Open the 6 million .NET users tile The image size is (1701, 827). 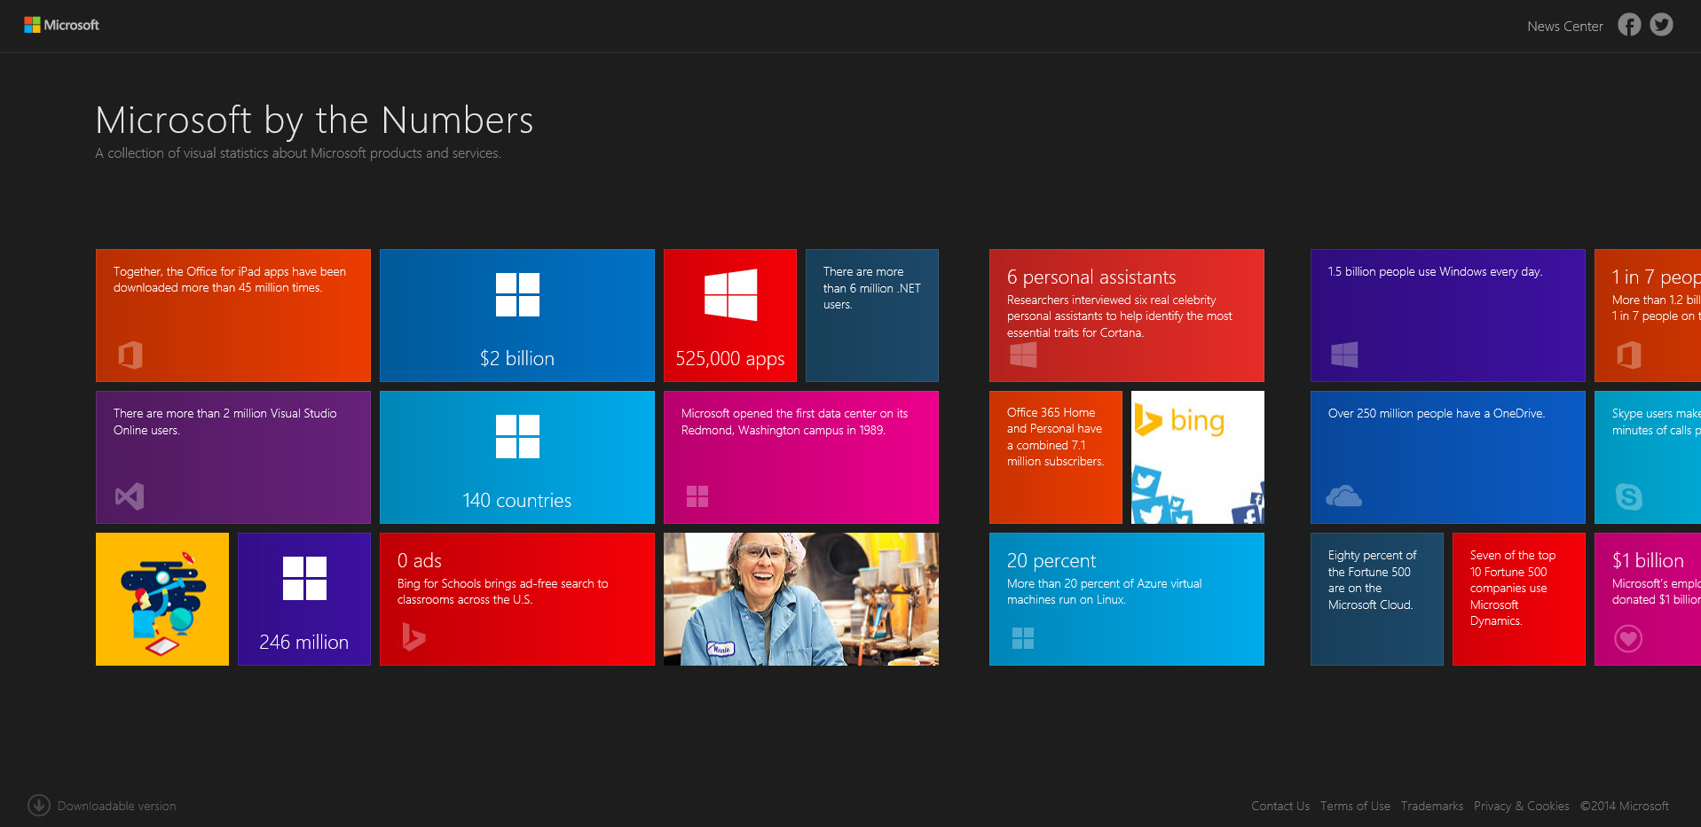(872, 316)
